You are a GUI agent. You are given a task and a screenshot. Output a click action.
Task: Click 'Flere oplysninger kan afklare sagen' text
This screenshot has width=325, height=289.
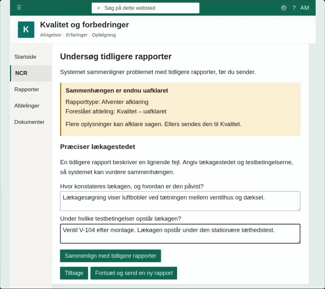coord(153,124)
